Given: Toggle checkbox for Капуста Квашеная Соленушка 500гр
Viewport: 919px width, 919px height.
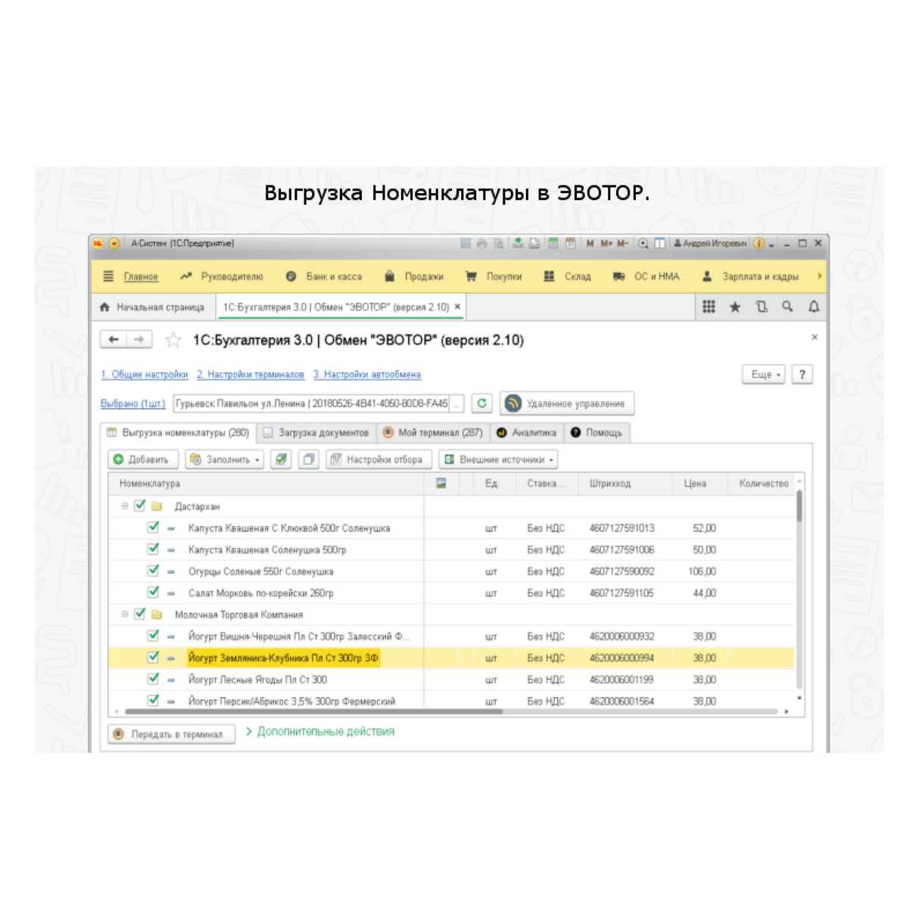Looking at the screenshot, I should point(154,549).
